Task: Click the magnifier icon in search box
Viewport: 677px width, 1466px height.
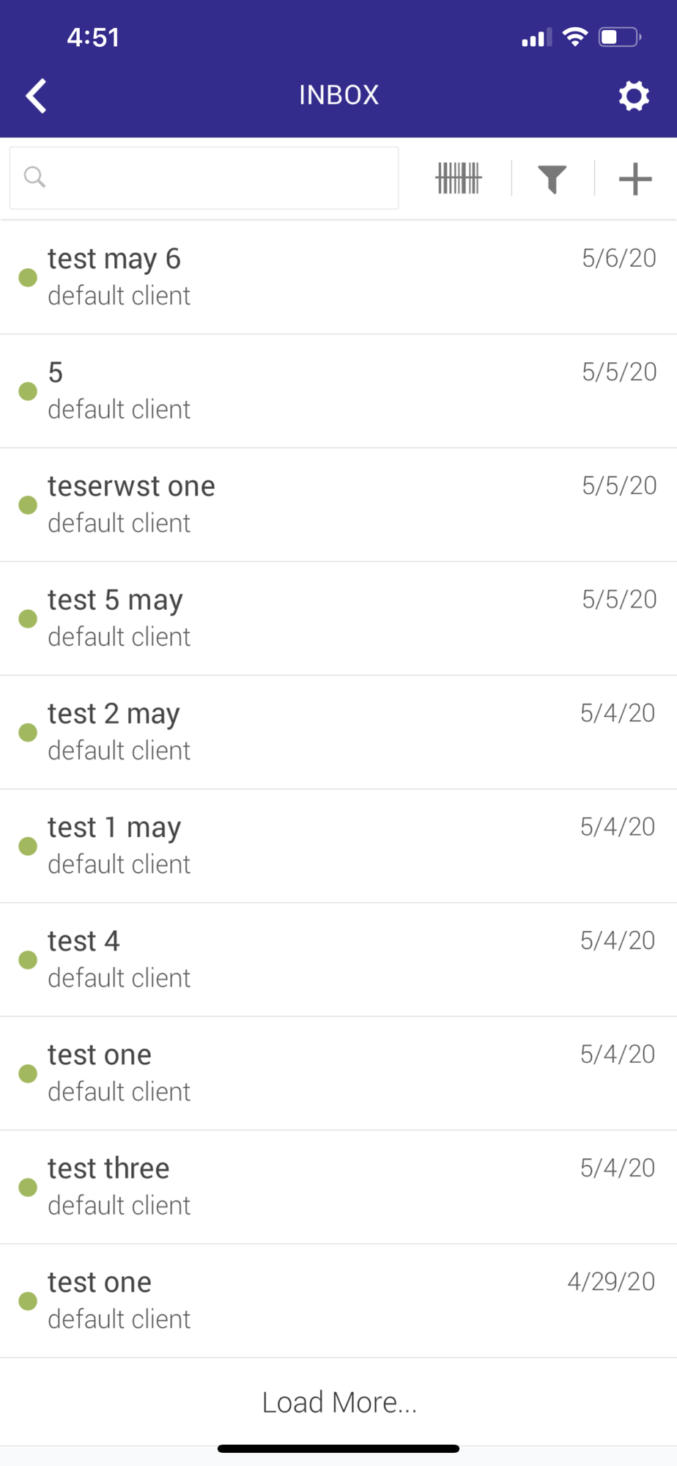Action: point(34,177)
